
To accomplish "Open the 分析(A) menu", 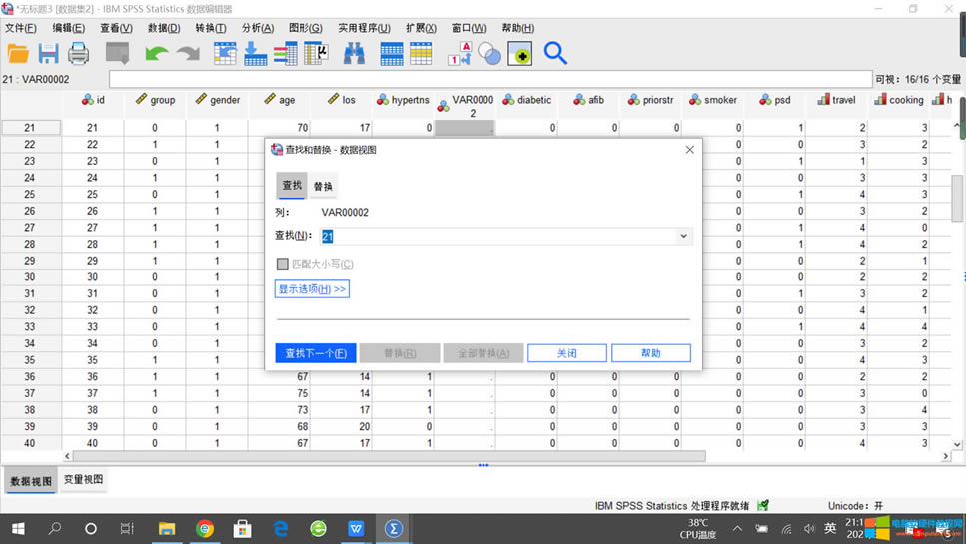I will pos(257,28).
